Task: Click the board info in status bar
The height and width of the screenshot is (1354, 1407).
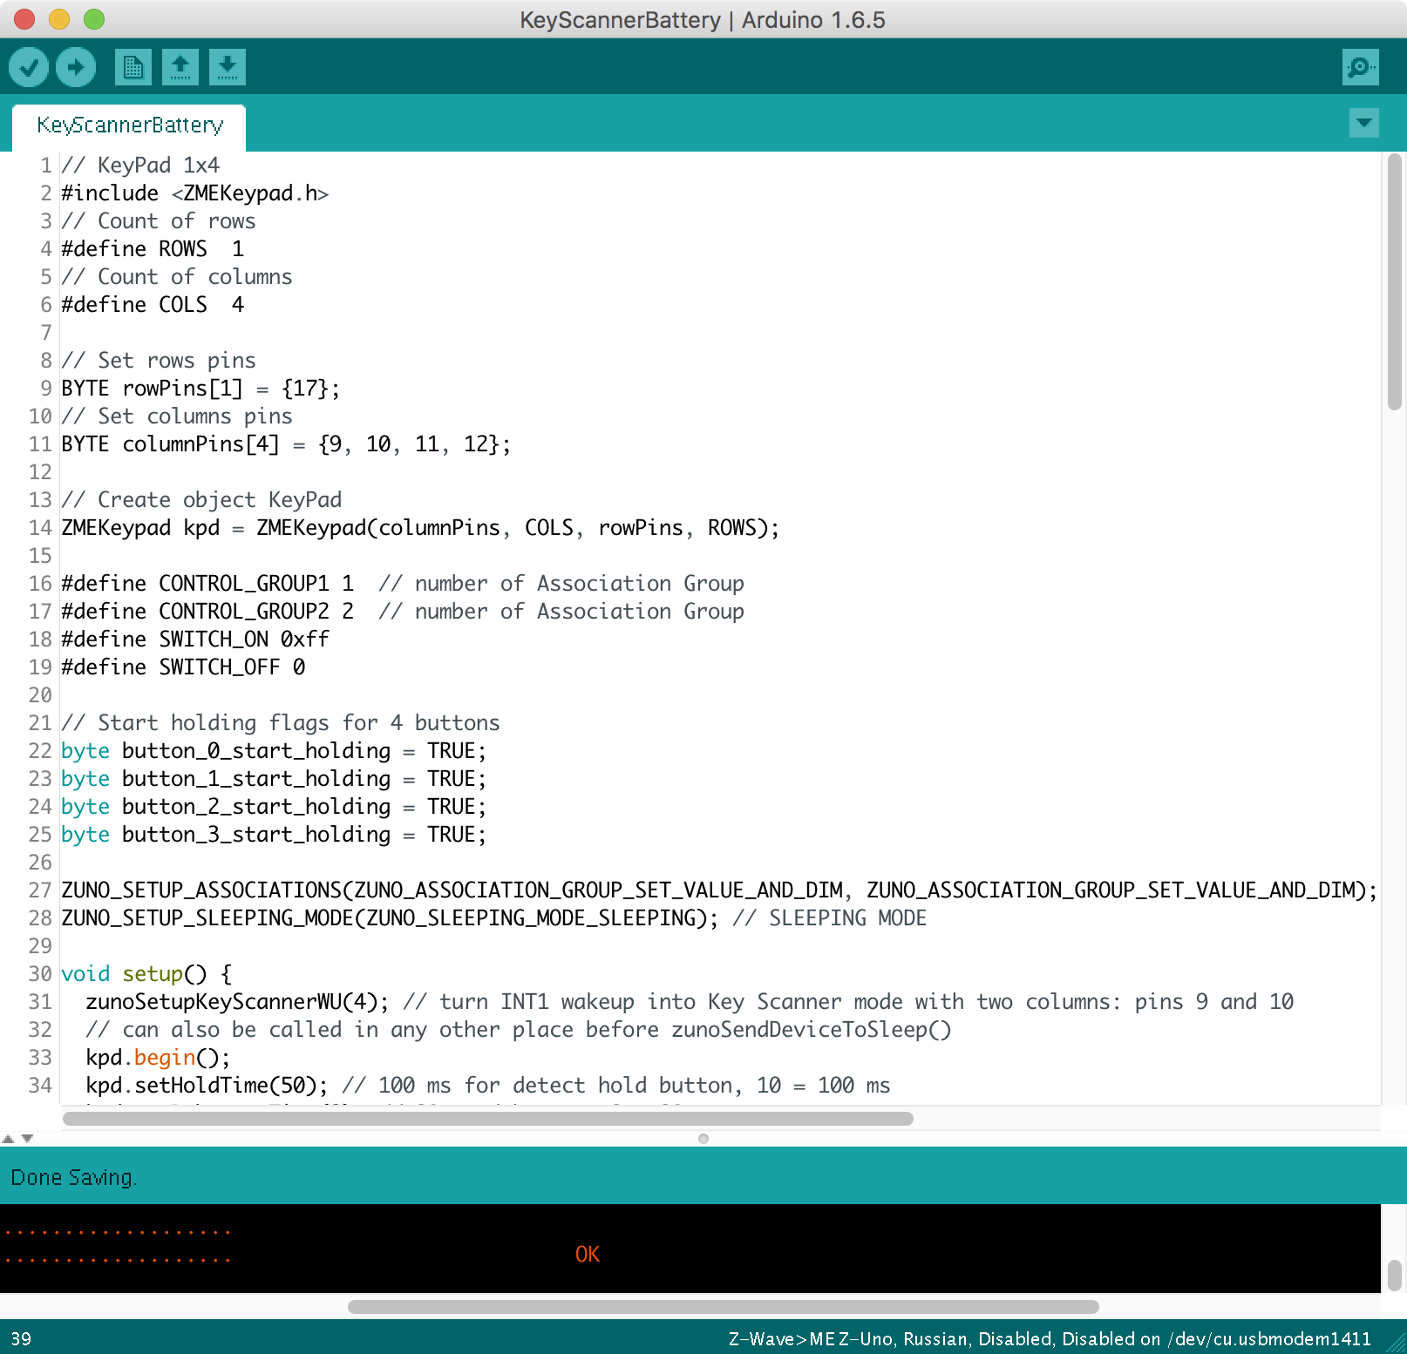Action: point(1050,1339)
